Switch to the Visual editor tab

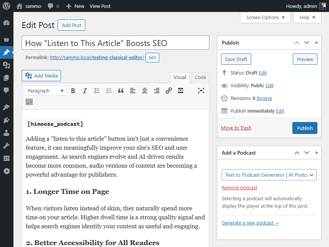coord(180,77)
